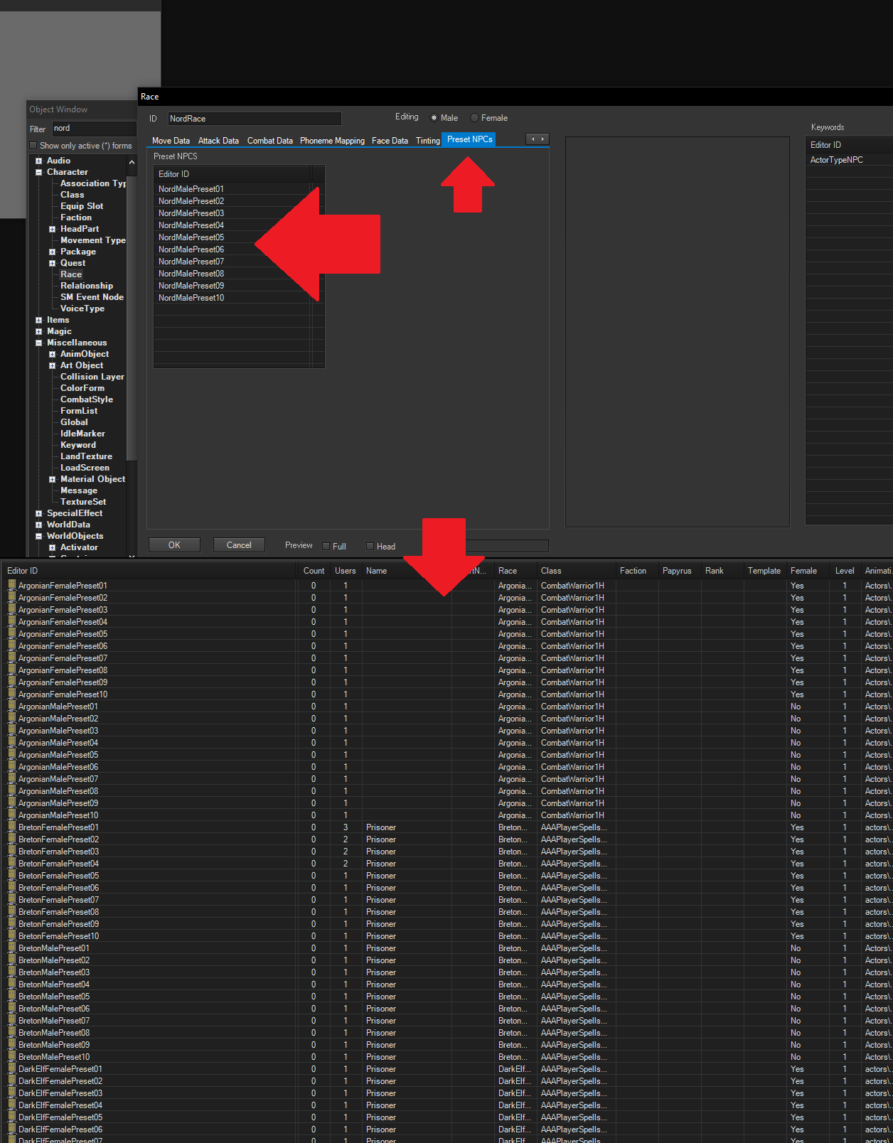Sort the list by the Class column header
Screen dimensions: 893x1143
point(576,571)
